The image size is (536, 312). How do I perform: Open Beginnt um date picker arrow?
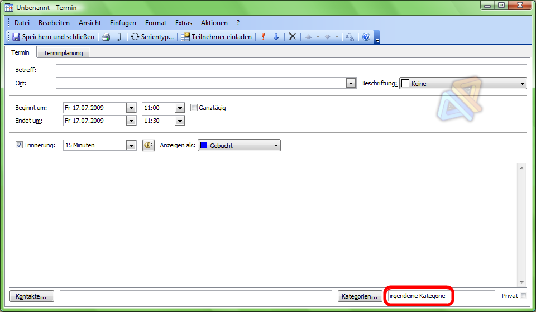pos(131,108)
